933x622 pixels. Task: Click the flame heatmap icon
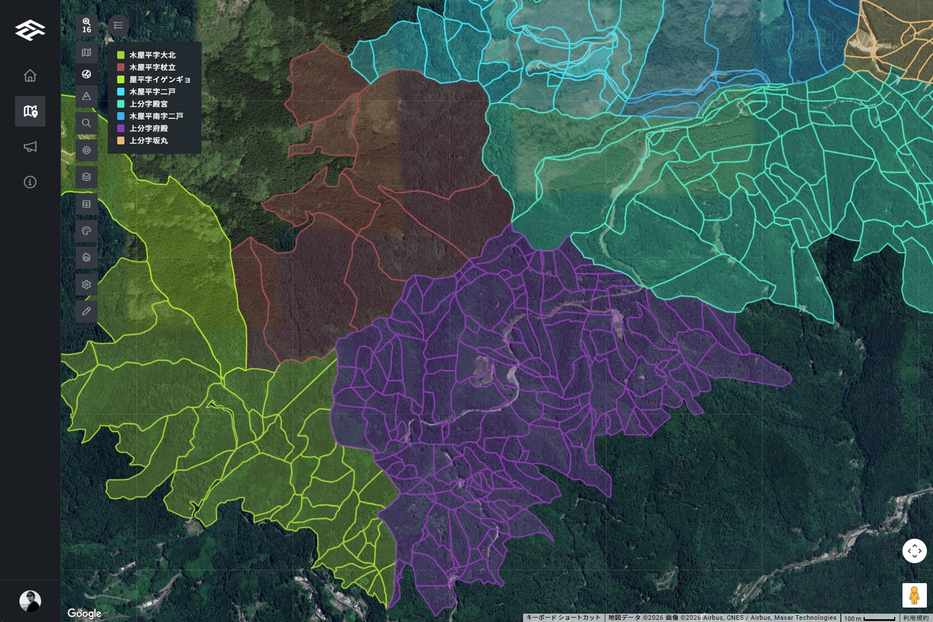pyautogui.click(x=86, y=258)
